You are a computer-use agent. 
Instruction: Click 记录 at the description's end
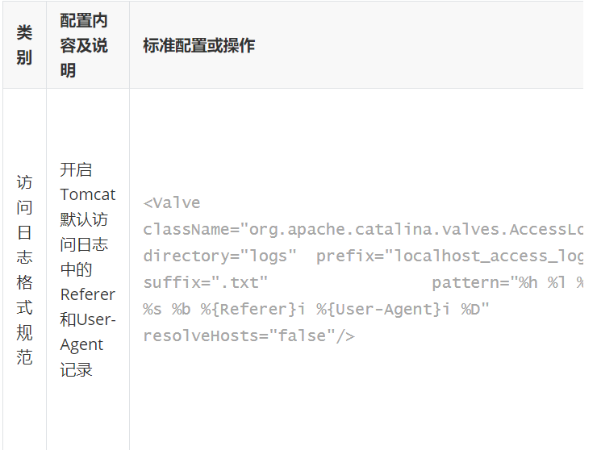76,369
